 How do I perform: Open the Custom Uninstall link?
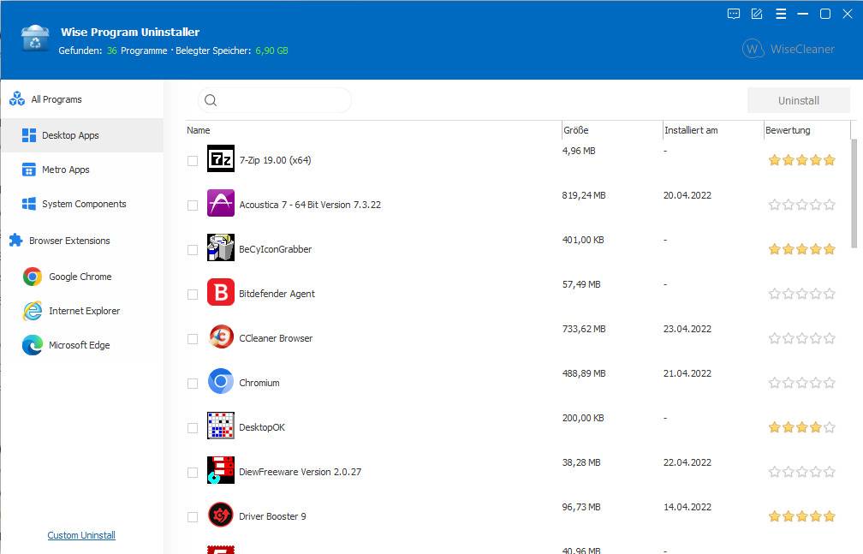click(81, 535)
